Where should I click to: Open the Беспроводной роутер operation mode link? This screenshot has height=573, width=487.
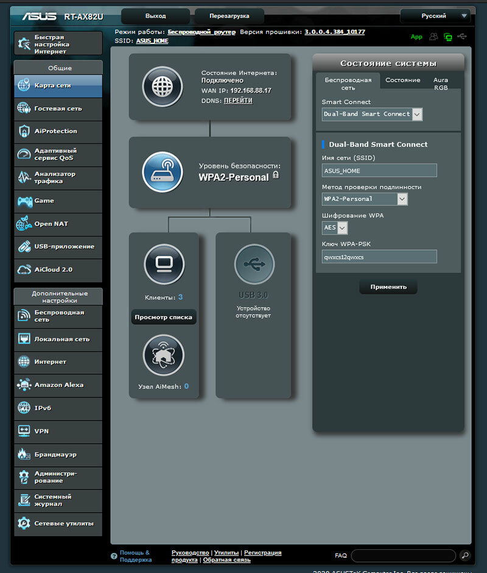pyautogui.click(x=201, y=32)
